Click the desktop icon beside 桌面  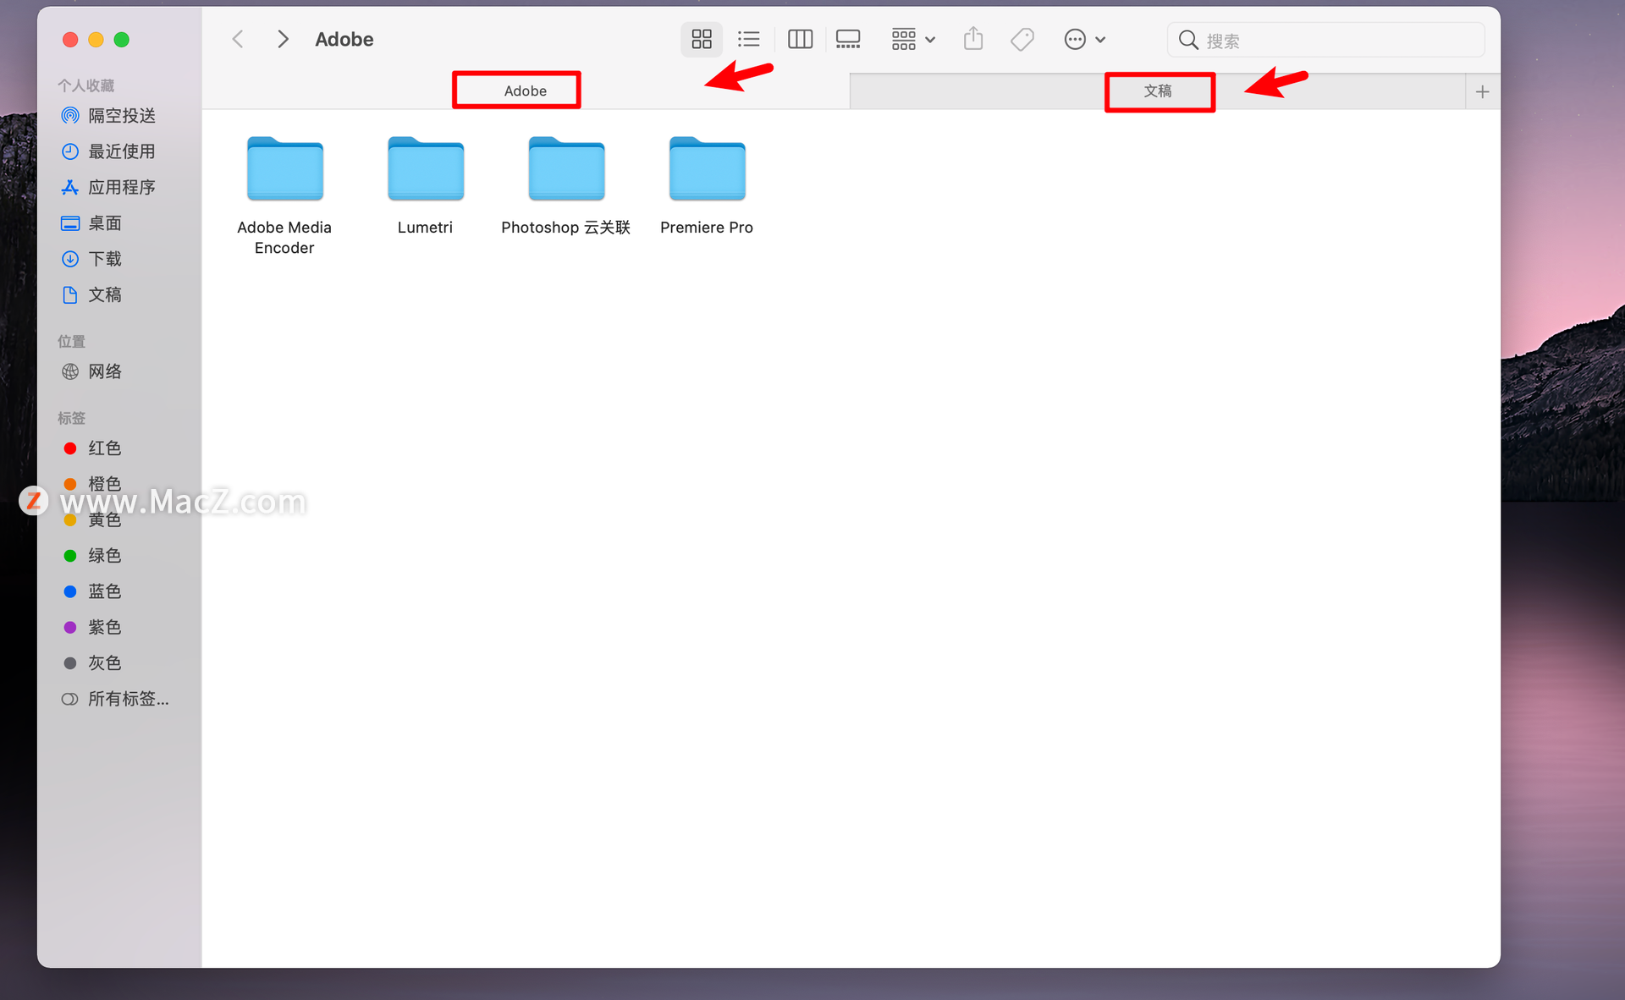pos(70,223)
